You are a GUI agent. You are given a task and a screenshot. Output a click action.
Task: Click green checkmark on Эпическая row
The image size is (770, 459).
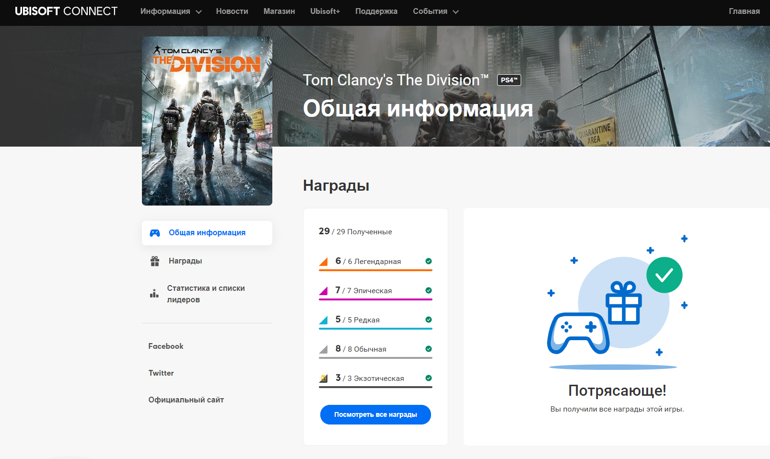[429, 290]
